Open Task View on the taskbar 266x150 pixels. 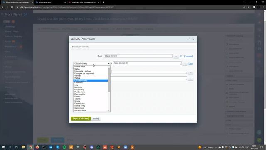point(17,147)
